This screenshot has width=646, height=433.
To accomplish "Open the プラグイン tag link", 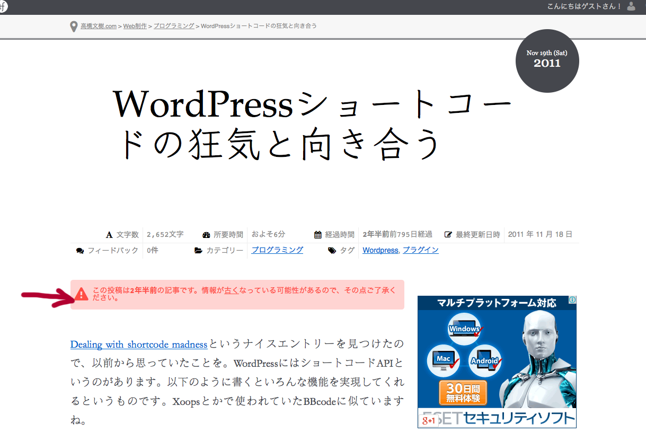I will click(421, 250).
